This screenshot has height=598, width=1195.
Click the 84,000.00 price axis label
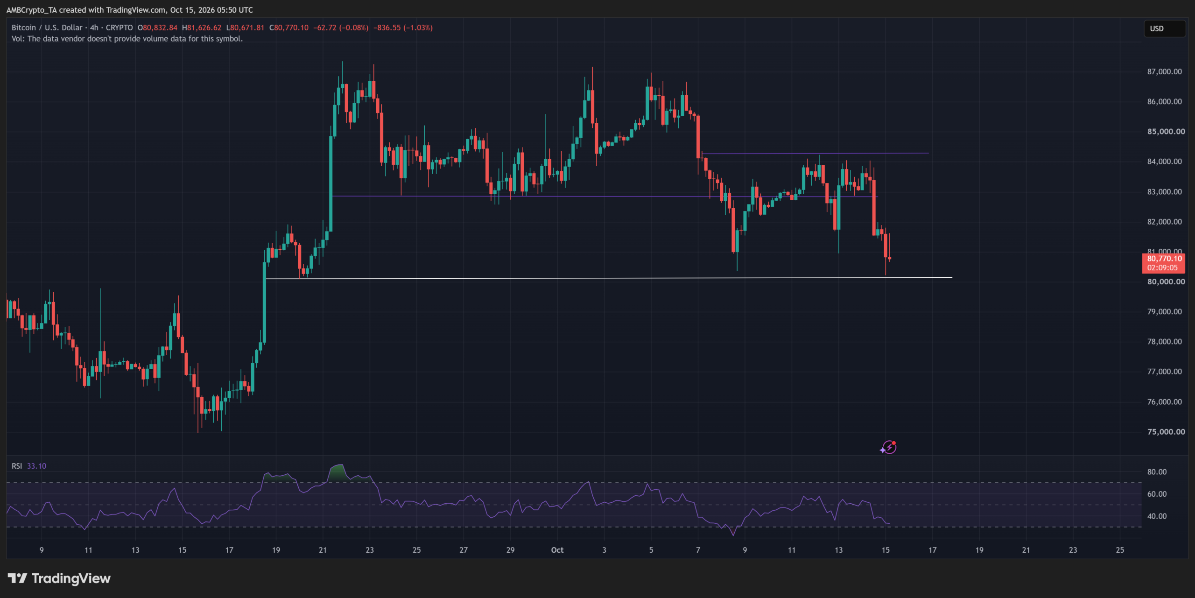click(1164, 162)
